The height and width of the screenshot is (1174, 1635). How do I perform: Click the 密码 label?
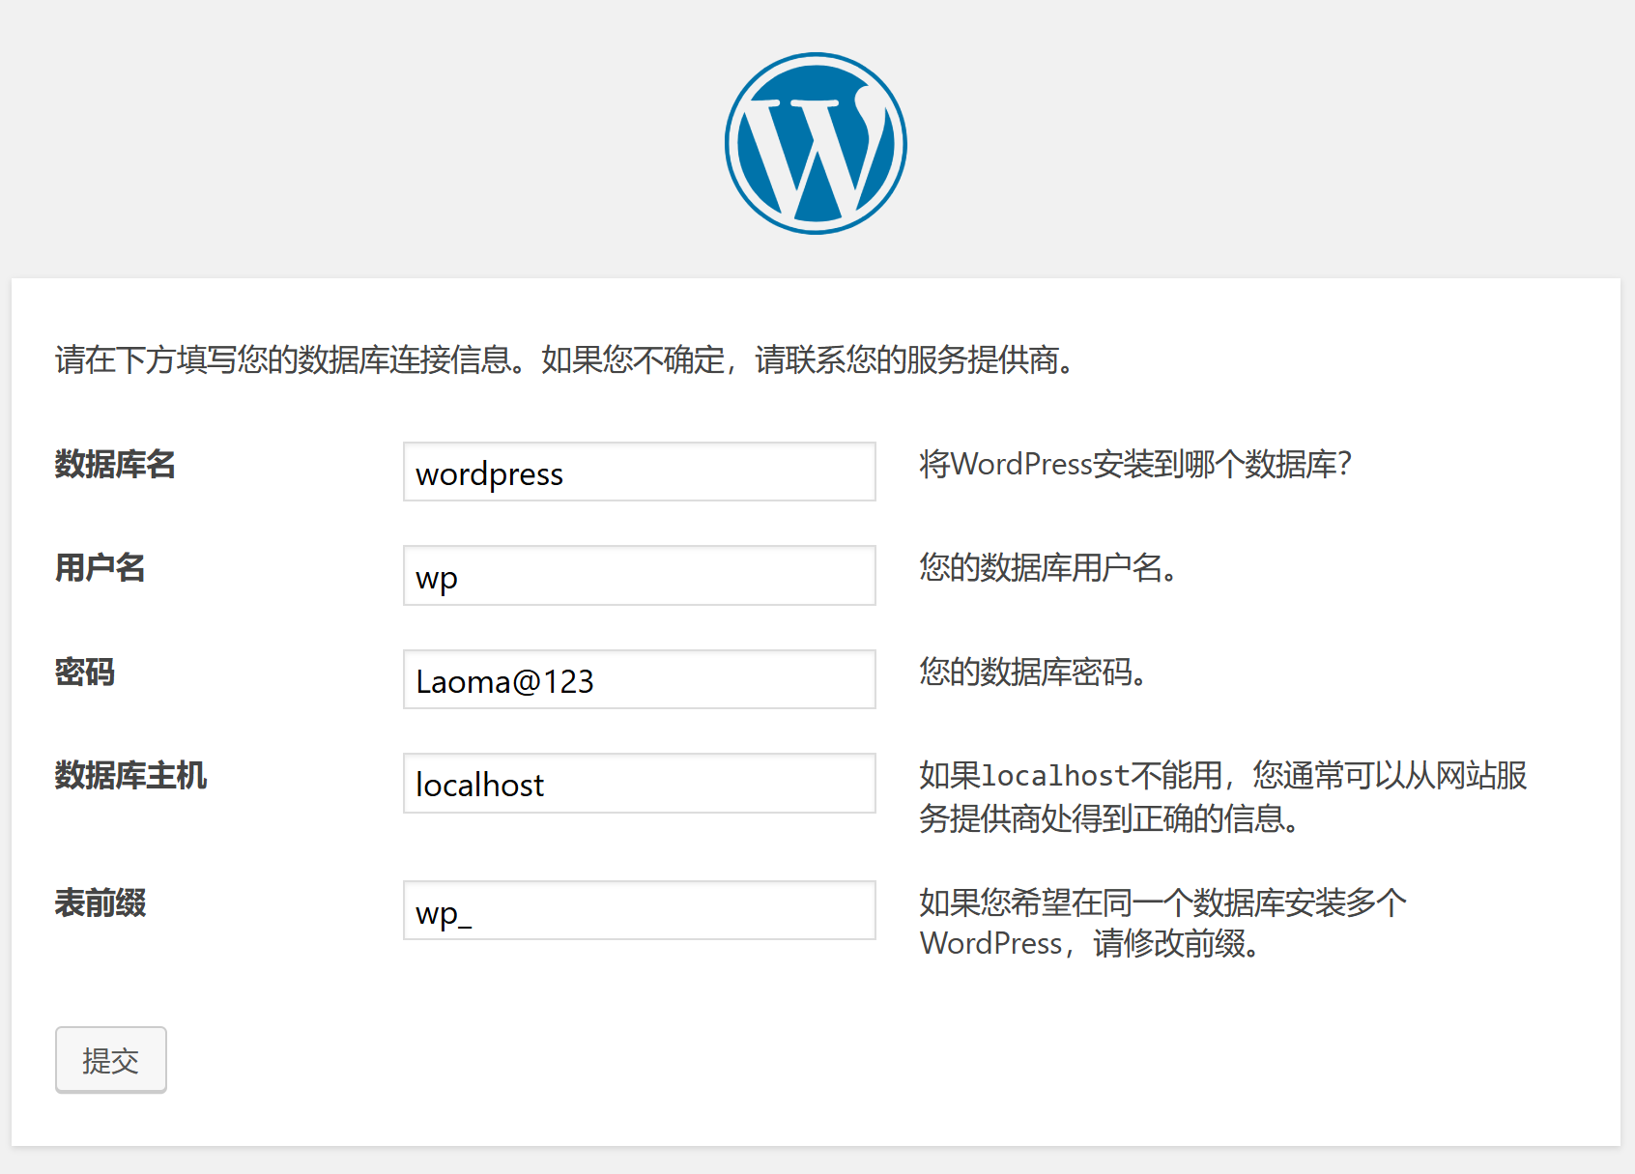(85, 673)
